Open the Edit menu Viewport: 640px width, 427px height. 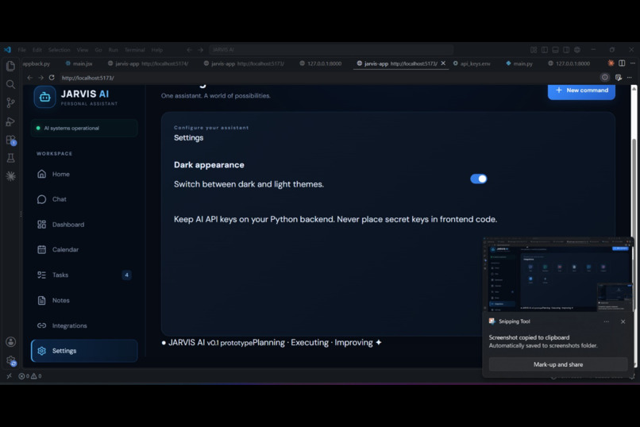[37, 50]
